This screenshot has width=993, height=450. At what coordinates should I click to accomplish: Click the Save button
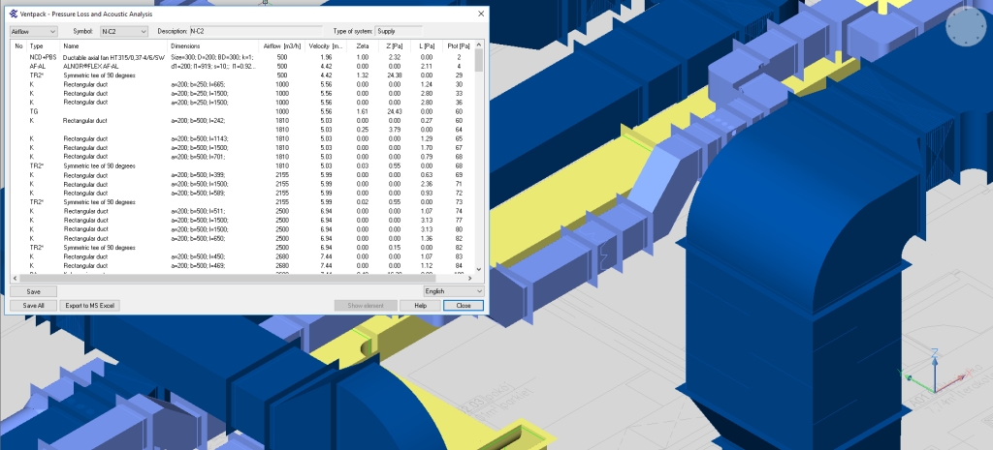click(x=34, y=290)
